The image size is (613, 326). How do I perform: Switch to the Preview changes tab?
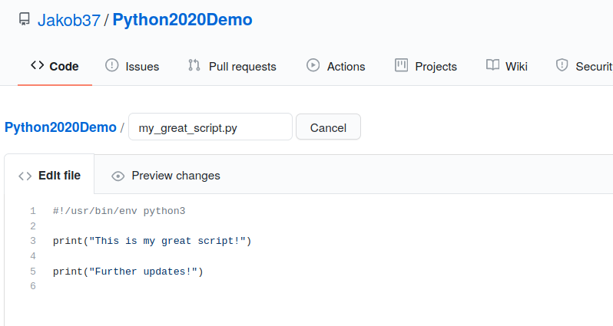click(x=166, y=176)
